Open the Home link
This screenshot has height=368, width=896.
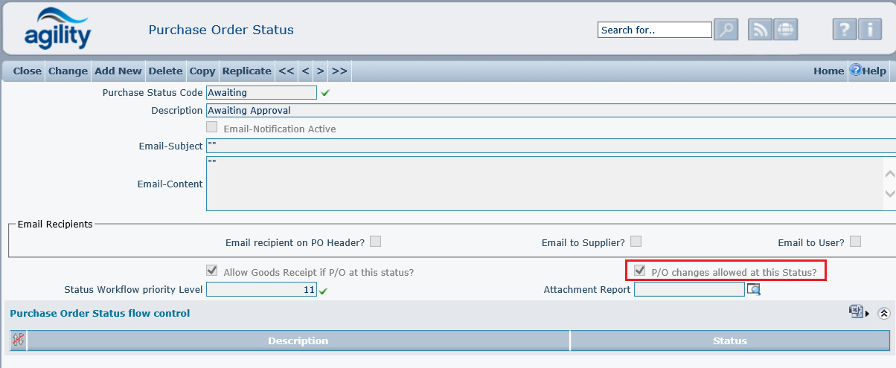(828, 71)
